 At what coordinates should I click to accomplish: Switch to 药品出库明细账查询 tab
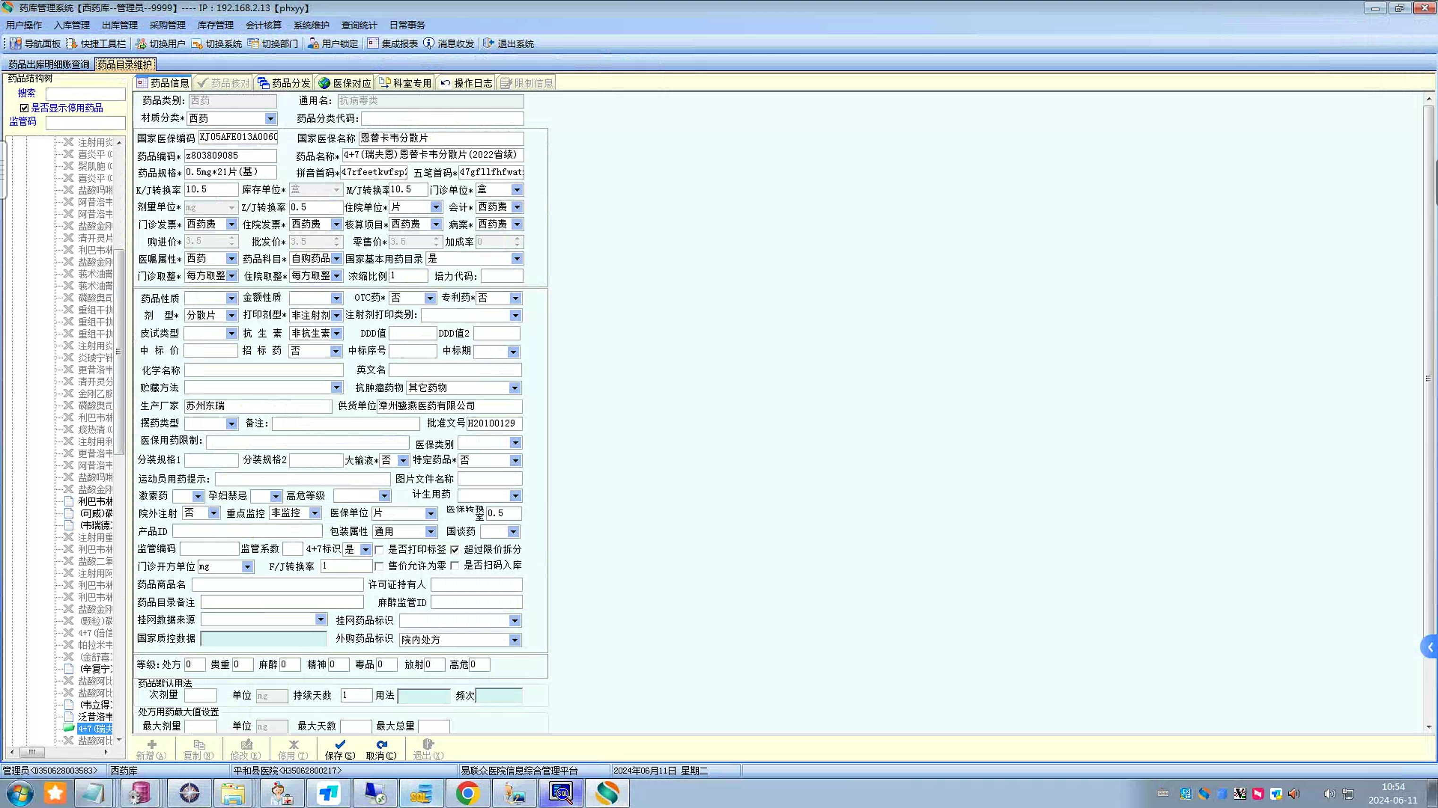49,65
